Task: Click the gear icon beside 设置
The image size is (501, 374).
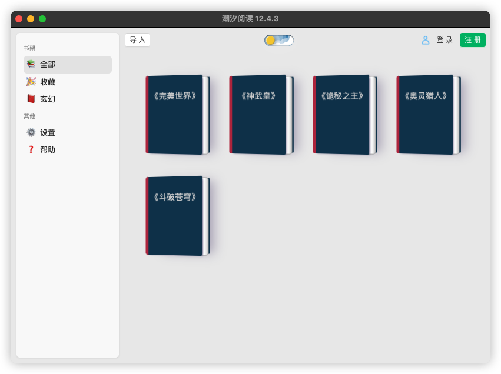Action: [31, 132]
